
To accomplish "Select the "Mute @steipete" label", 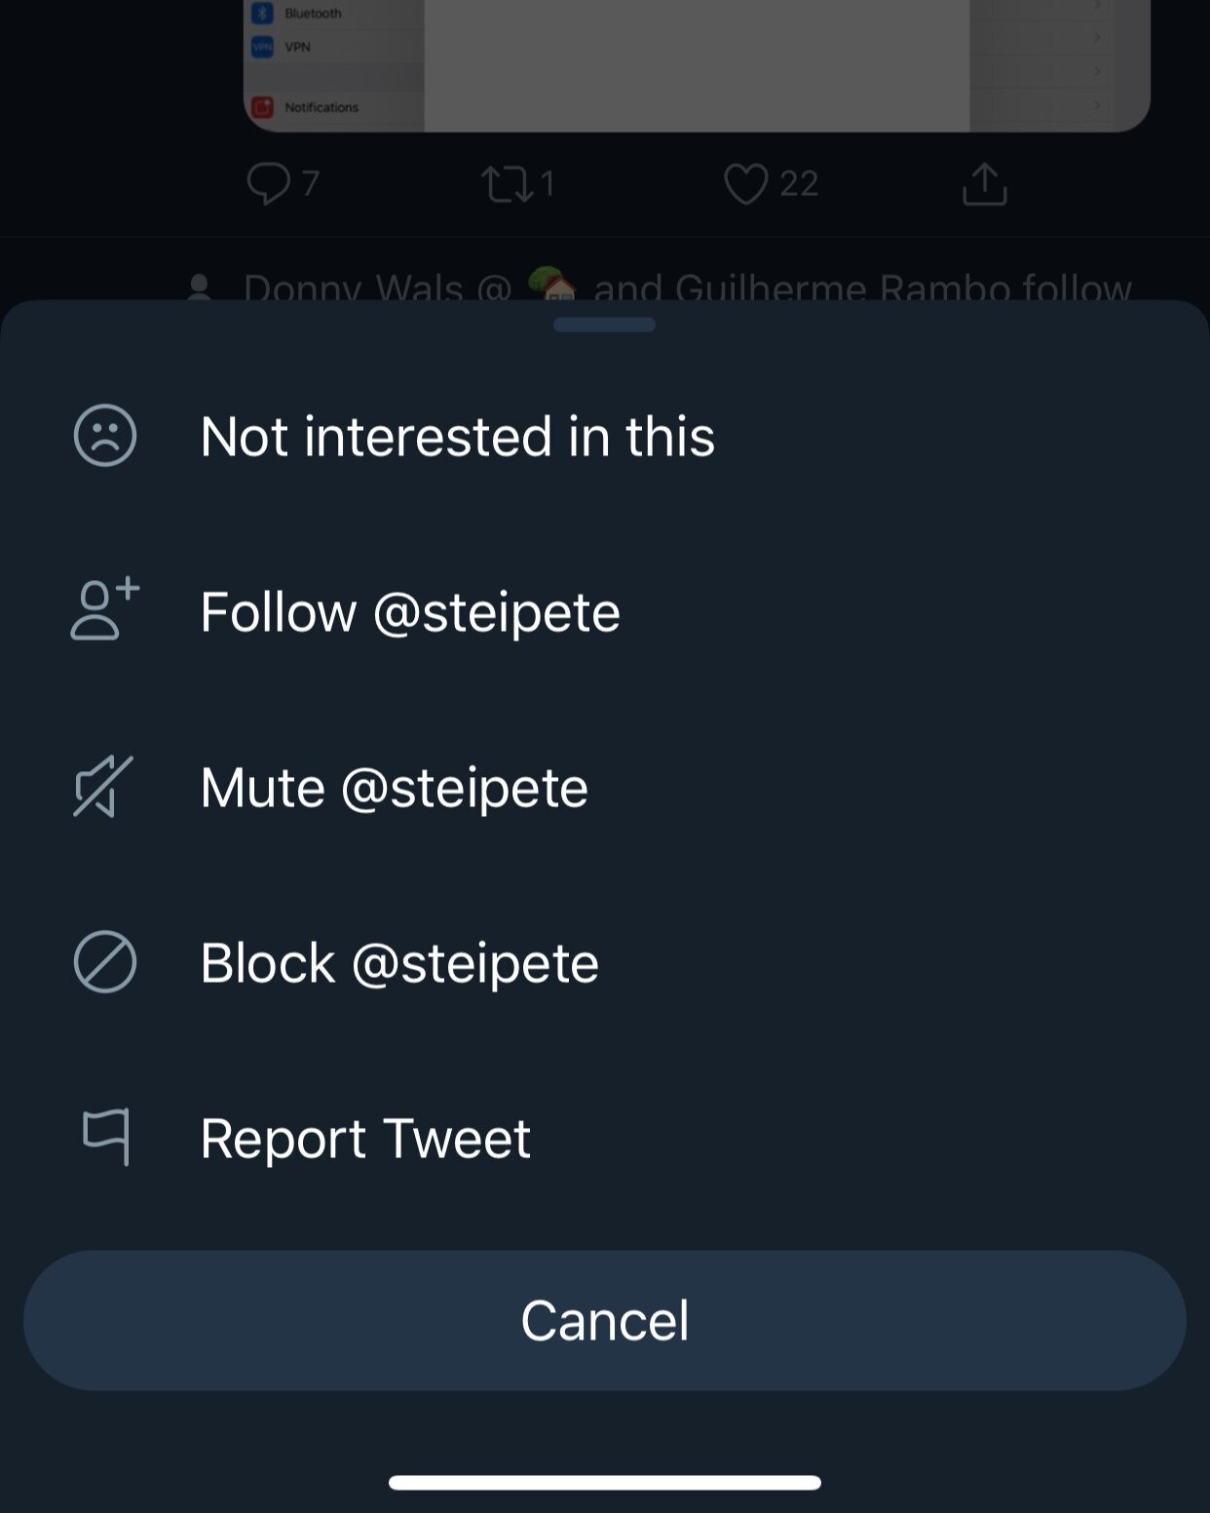I will 394,788.
